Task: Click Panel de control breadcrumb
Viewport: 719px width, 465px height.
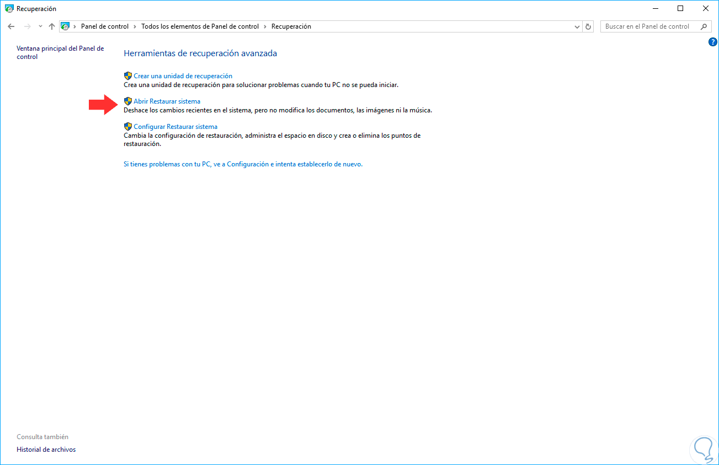Action: click(105, 26)
